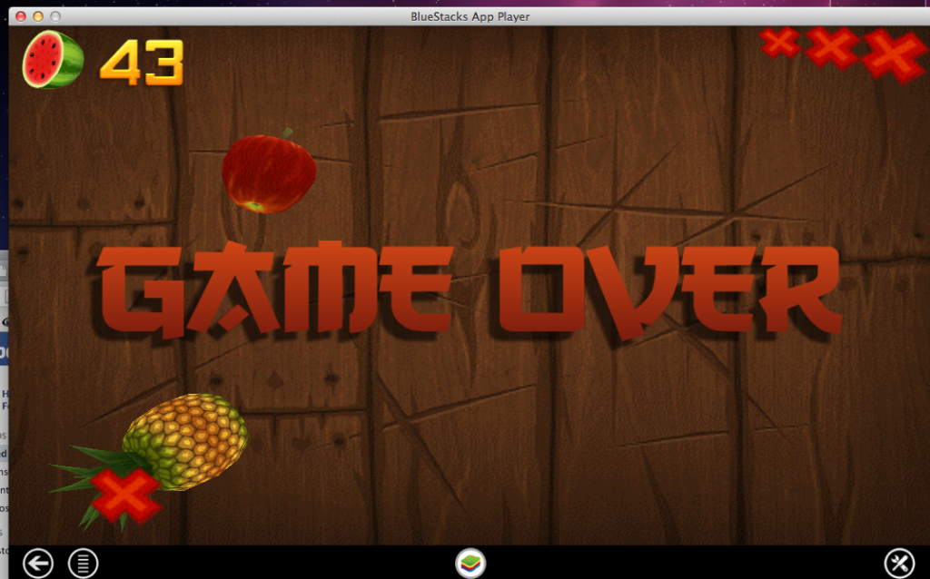Click the BlueStacks App Player title text

pyautogui.click(x=470, y=16)
